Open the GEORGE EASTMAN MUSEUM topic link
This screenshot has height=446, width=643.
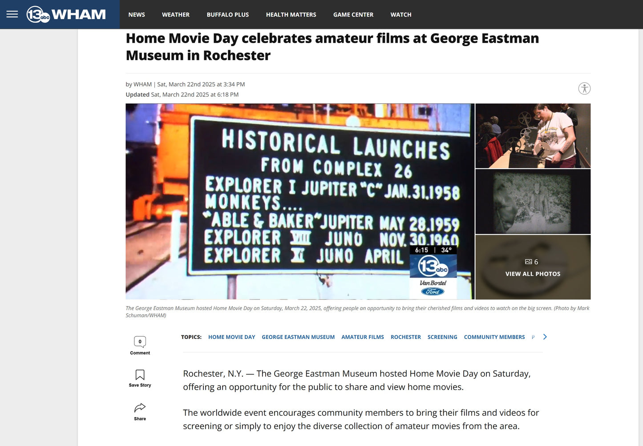click(x=298, y=337)
